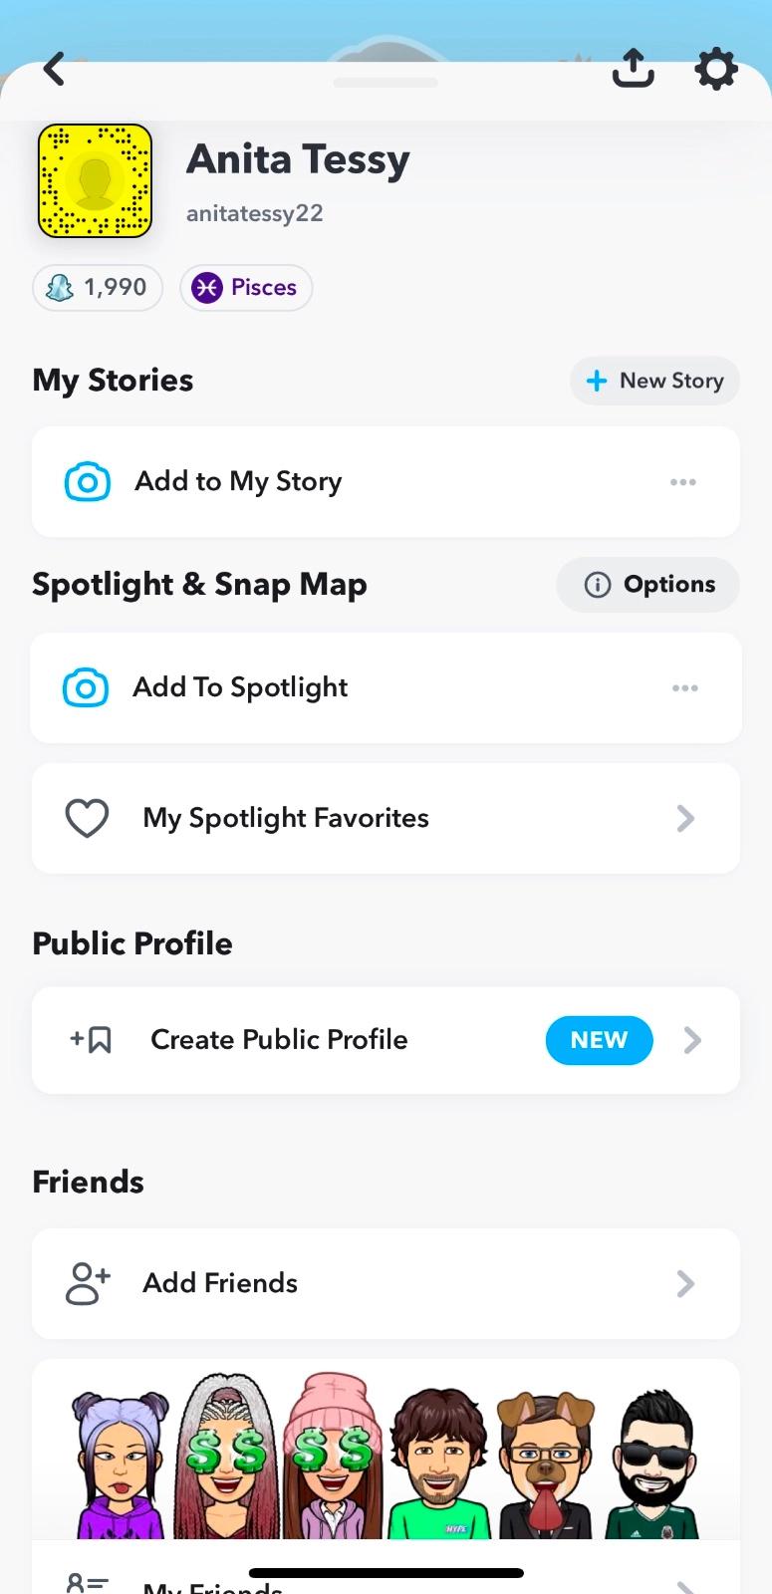The height and width of the screenshot is (1594, 772).
Task: Tap the Create Public Profile bookmark icon
Action: click(x=92, y=1040)
